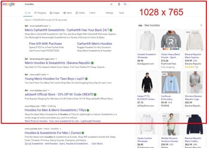Open the Lightweight Hoodies sublink

click(x=90, y=121)
